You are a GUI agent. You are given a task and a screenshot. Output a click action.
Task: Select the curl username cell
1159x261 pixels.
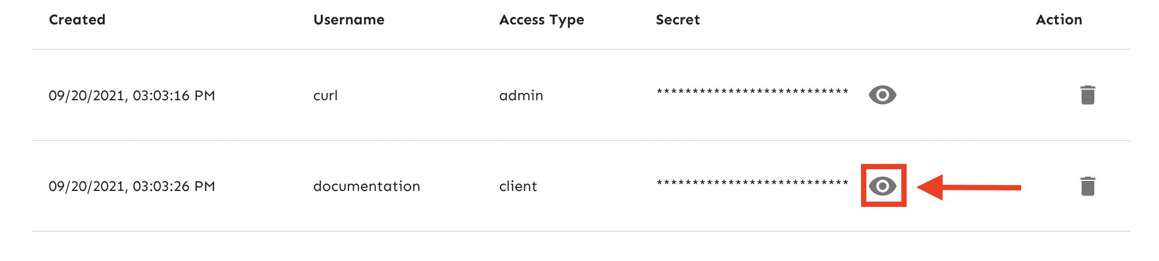325,95
